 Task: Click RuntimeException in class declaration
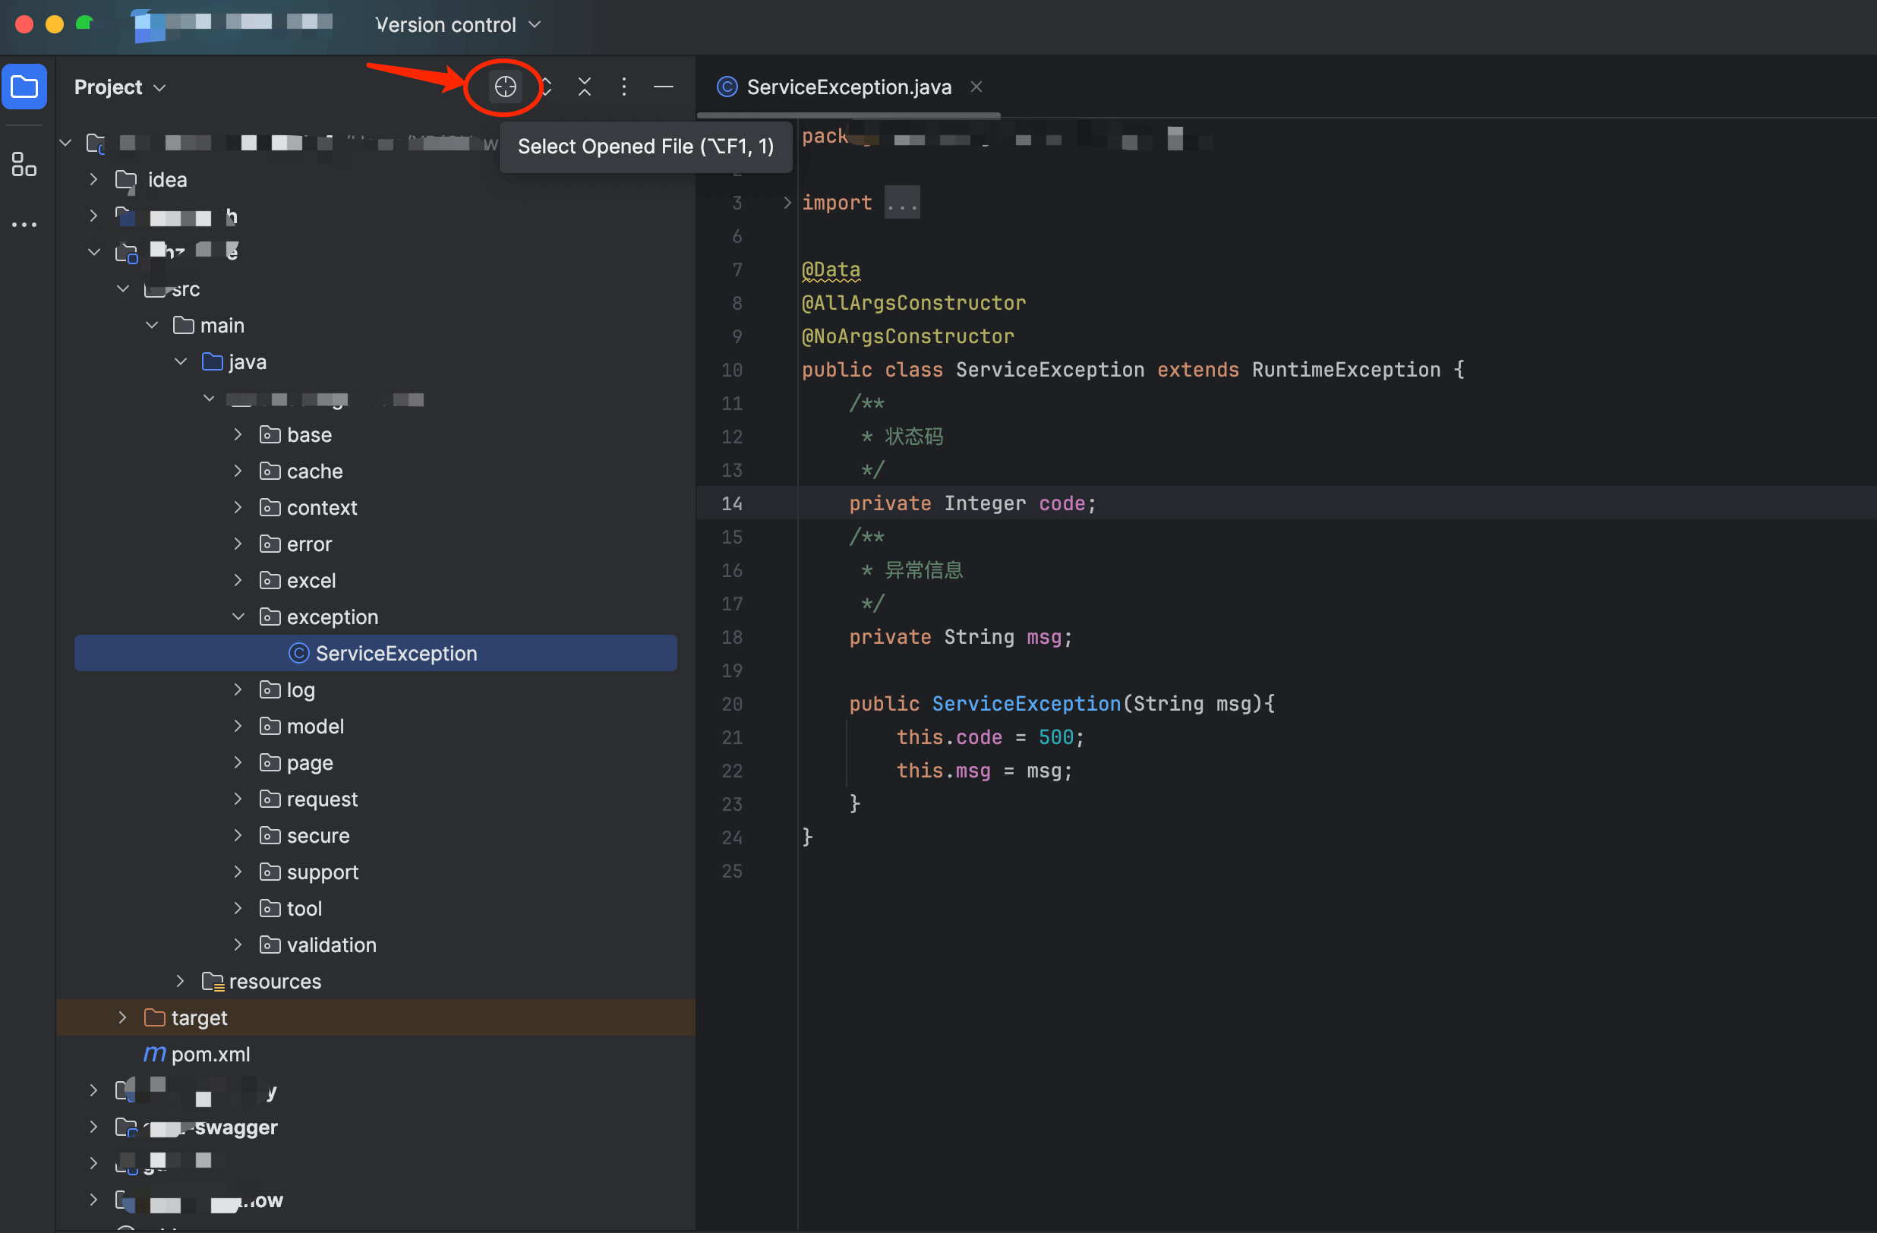(x=1345, y=370)
